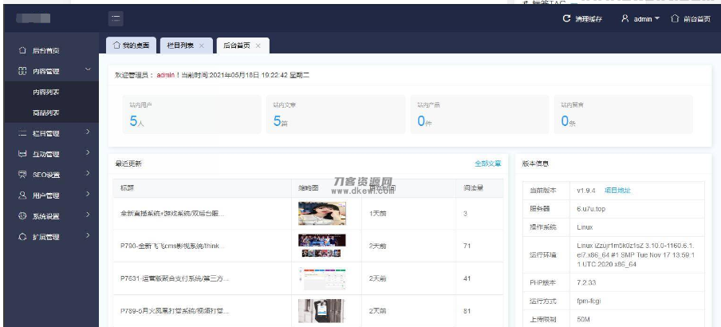Click the 站内产品 0件 statistic card
The image size is (721, 327).
coord(479,115)
